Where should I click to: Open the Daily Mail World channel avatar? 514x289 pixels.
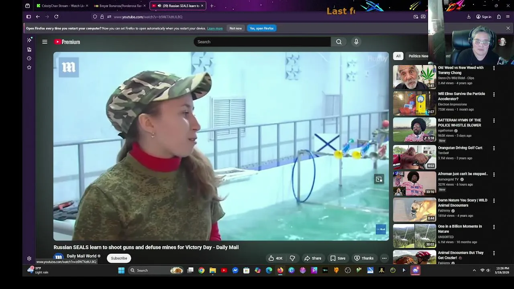(59, 258)
